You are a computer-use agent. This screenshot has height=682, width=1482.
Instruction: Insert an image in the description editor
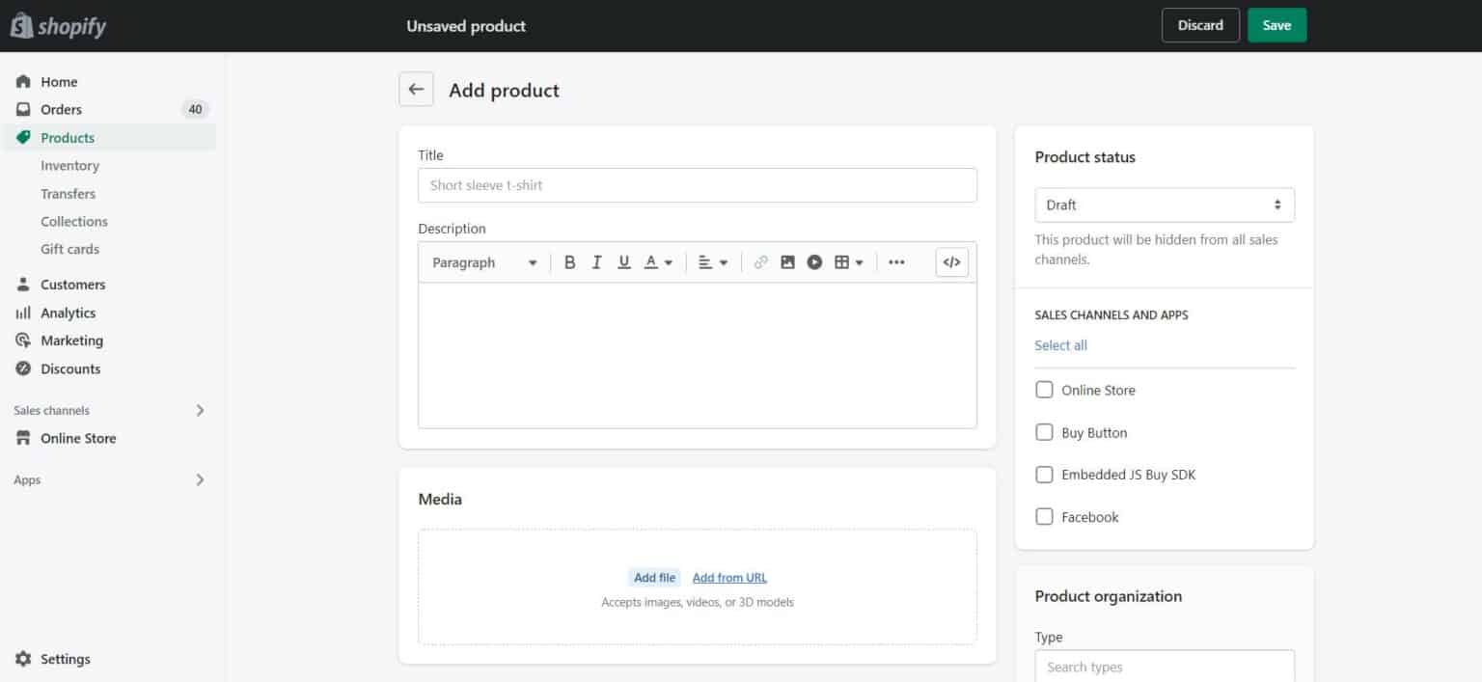pyautogui.click(x=787, y=261)
